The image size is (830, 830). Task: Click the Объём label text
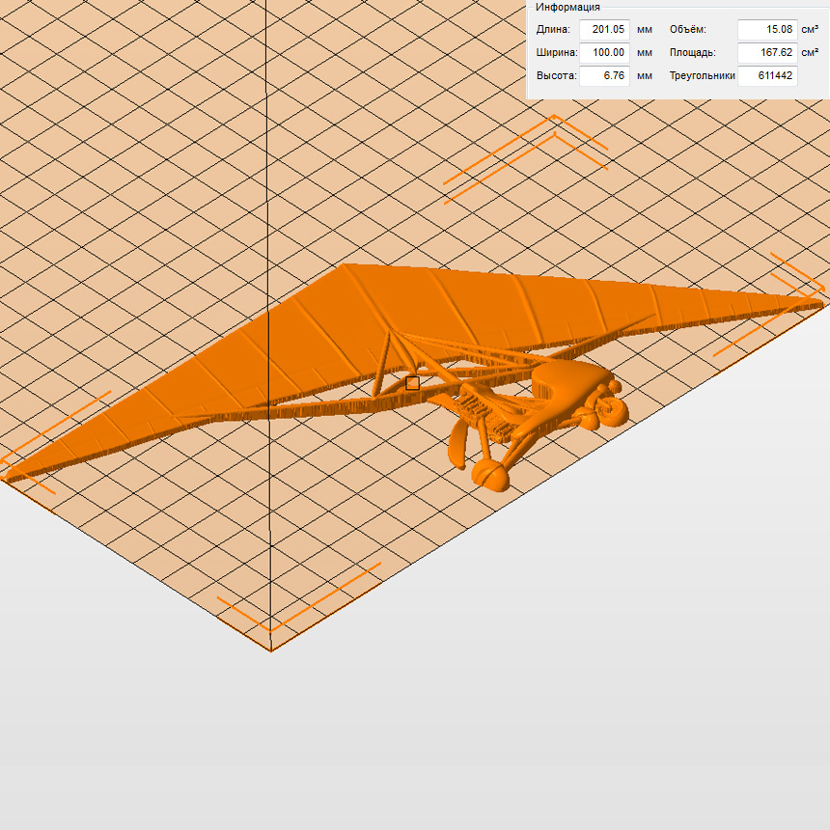point(687,29)
